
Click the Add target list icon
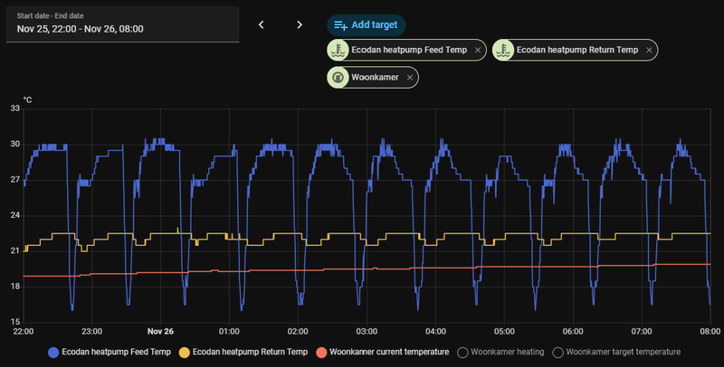(341, 25)
